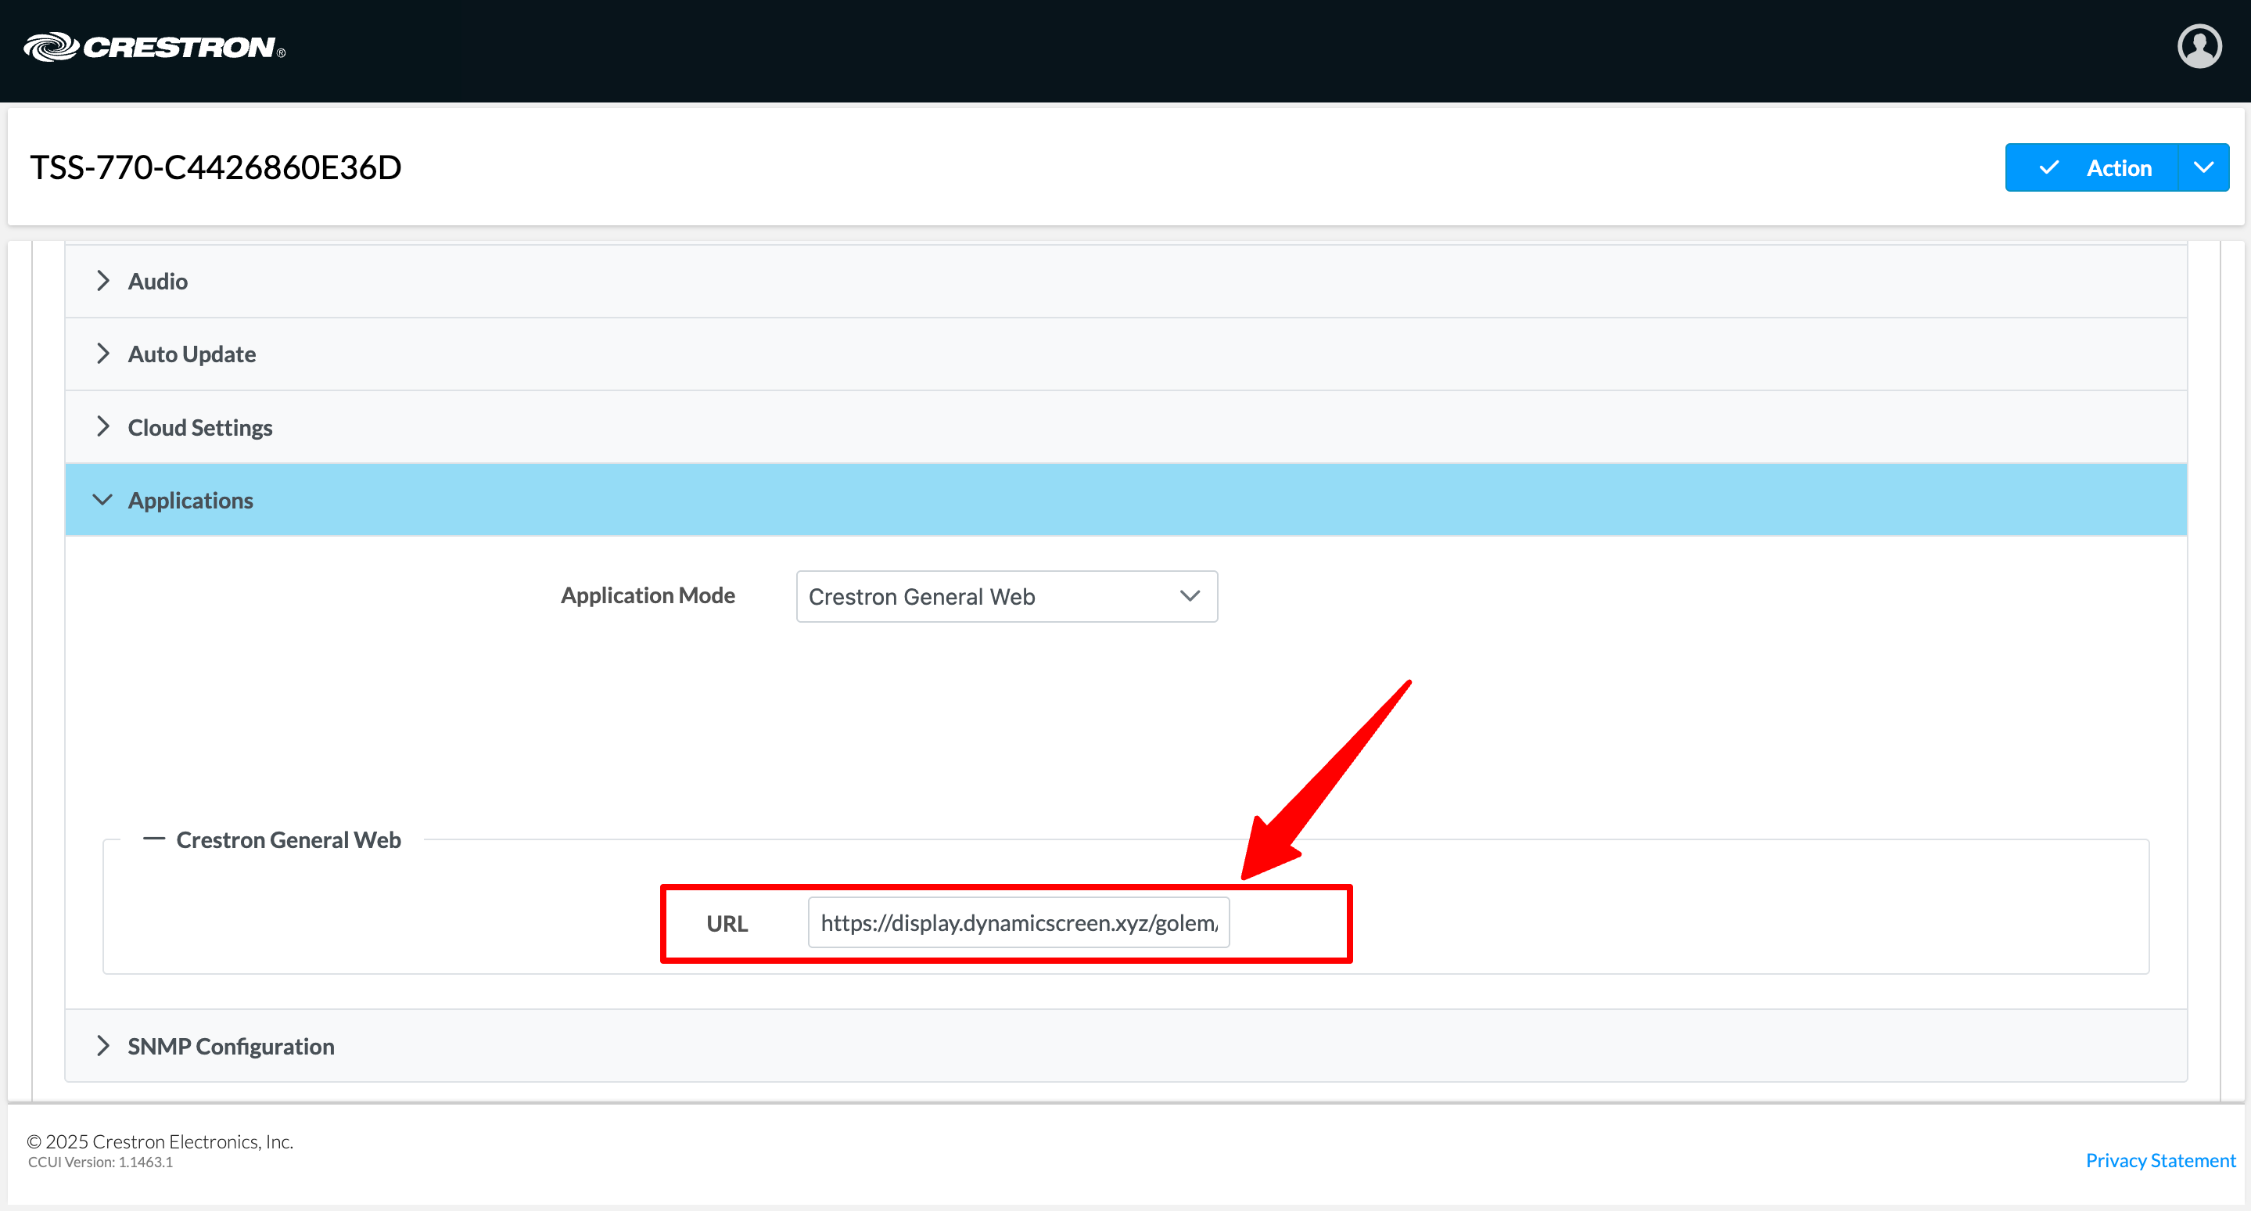Screen dimensions: 2251x1211
Task: Click the Action button
Action: [2091, 167]
